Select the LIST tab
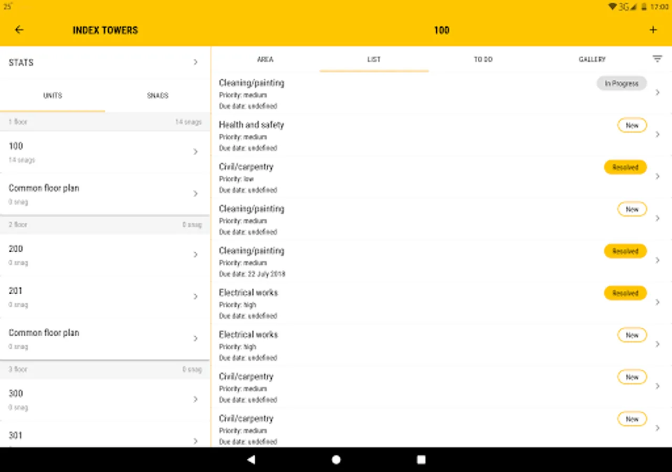672x472 pixels. [x=374, y=59]
